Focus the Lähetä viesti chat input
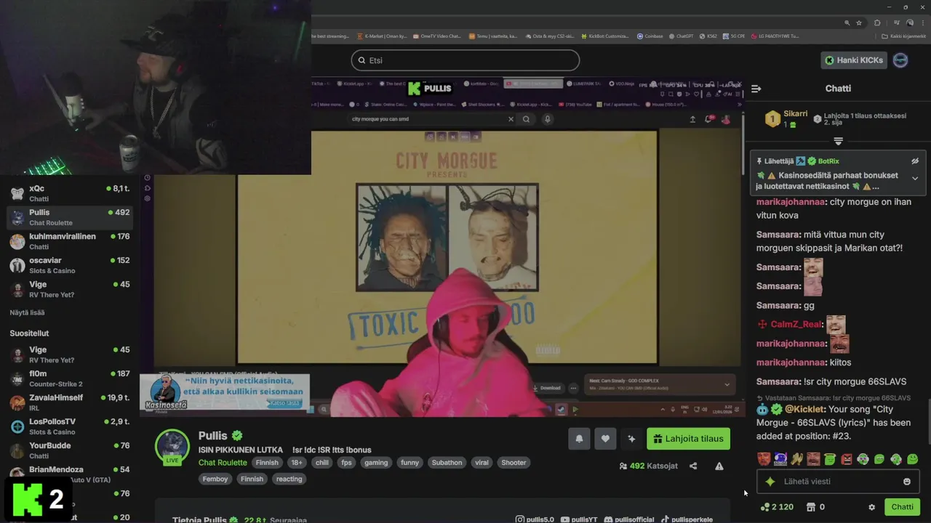Image resolution: width=931 pixels, height=523 pixels. (838, 482)
